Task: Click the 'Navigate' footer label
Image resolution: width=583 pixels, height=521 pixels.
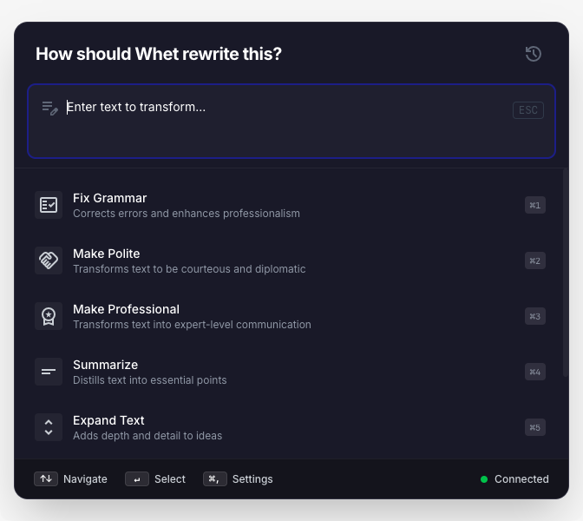Action: coord(85,479)
